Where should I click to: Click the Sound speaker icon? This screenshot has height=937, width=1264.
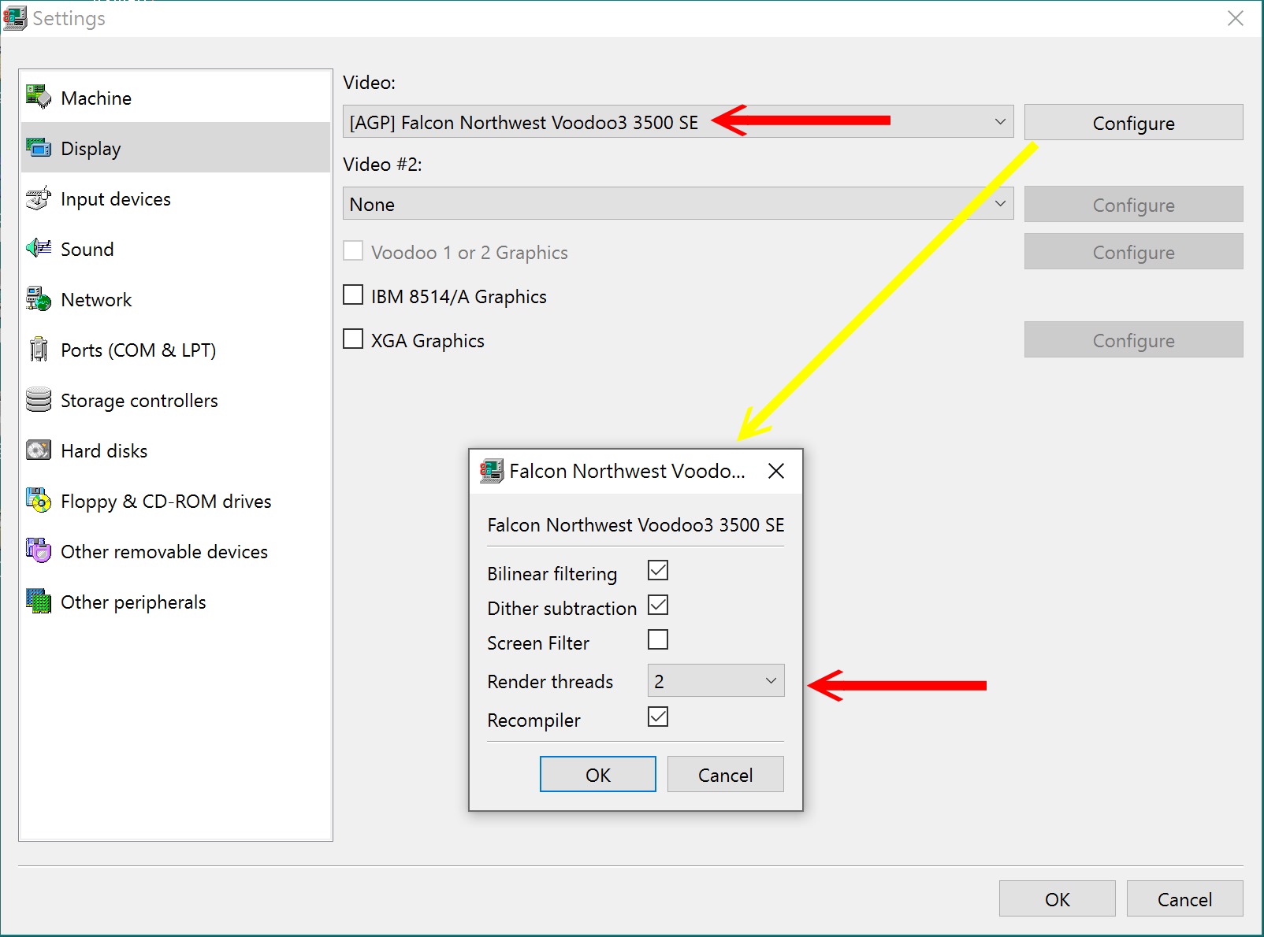coord(39,248)
